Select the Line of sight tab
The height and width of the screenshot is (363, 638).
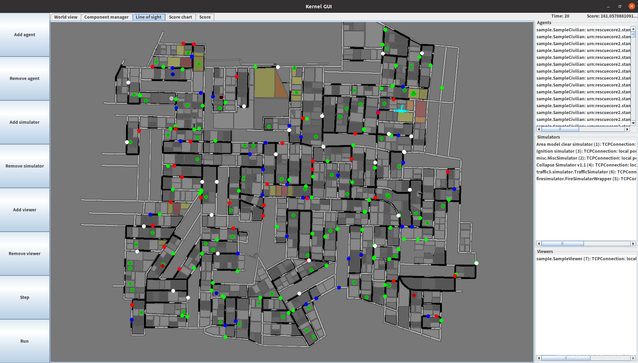click(149, 17)
